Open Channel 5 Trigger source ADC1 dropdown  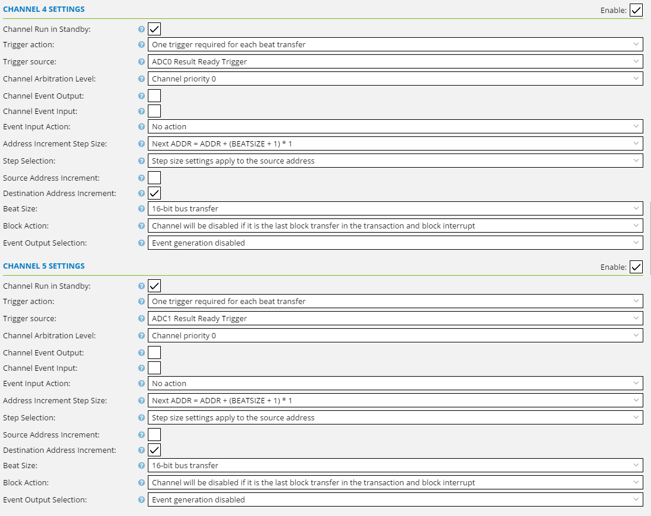(394, 318)
